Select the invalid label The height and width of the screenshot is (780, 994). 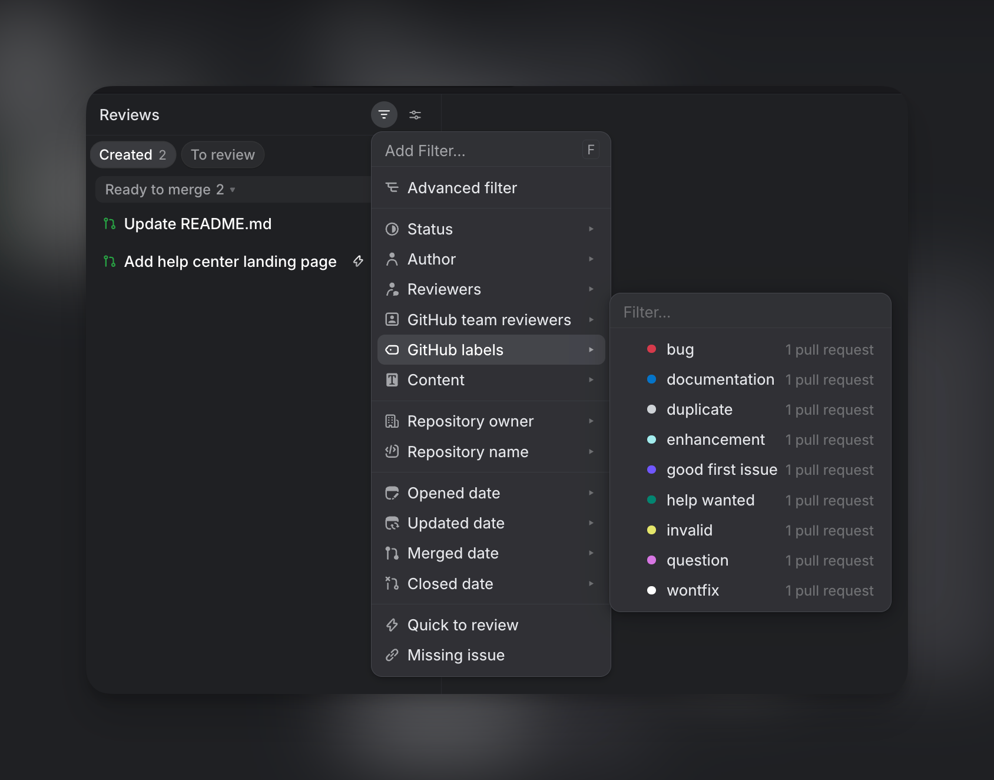[x=750, y=530]
